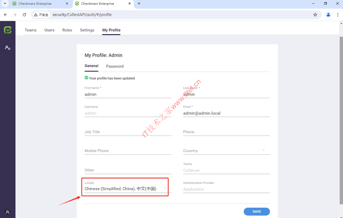
Task: Open the Country dropdown
Action: [264, 151]
